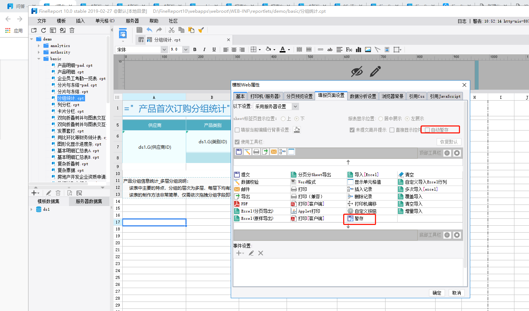Select 自定义按钮 custom button item
The width and height of the screenshot is (529, 311).
point(362,211)
